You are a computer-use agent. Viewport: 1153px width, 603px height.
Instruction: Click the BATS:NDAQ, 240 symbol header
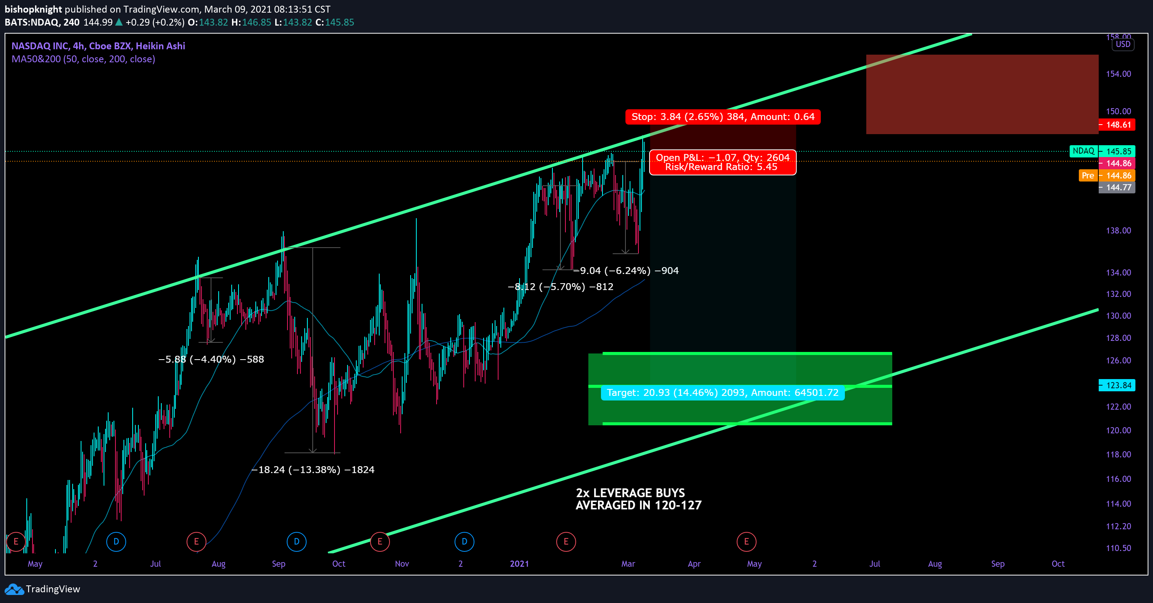click(42, 23)
